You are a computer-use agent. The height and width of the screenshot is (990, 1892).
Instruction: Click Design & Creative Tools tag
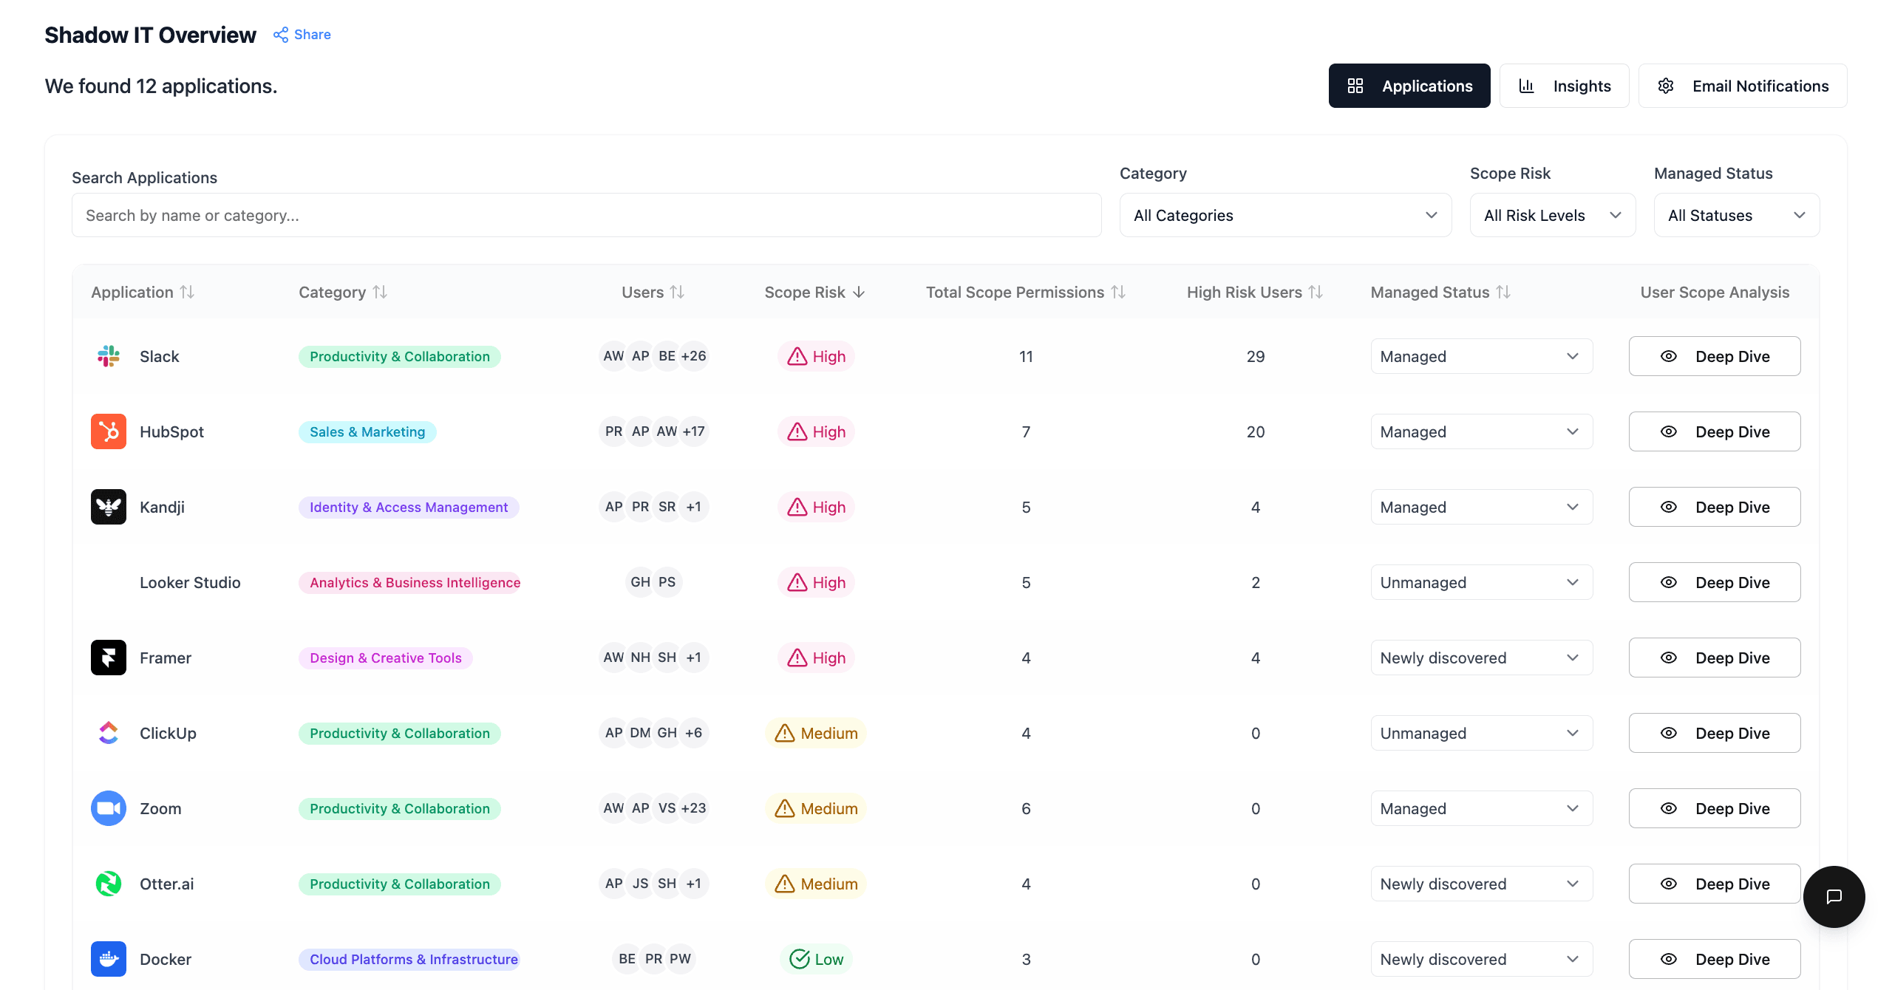pyautogui.click(x=385, y=658)
